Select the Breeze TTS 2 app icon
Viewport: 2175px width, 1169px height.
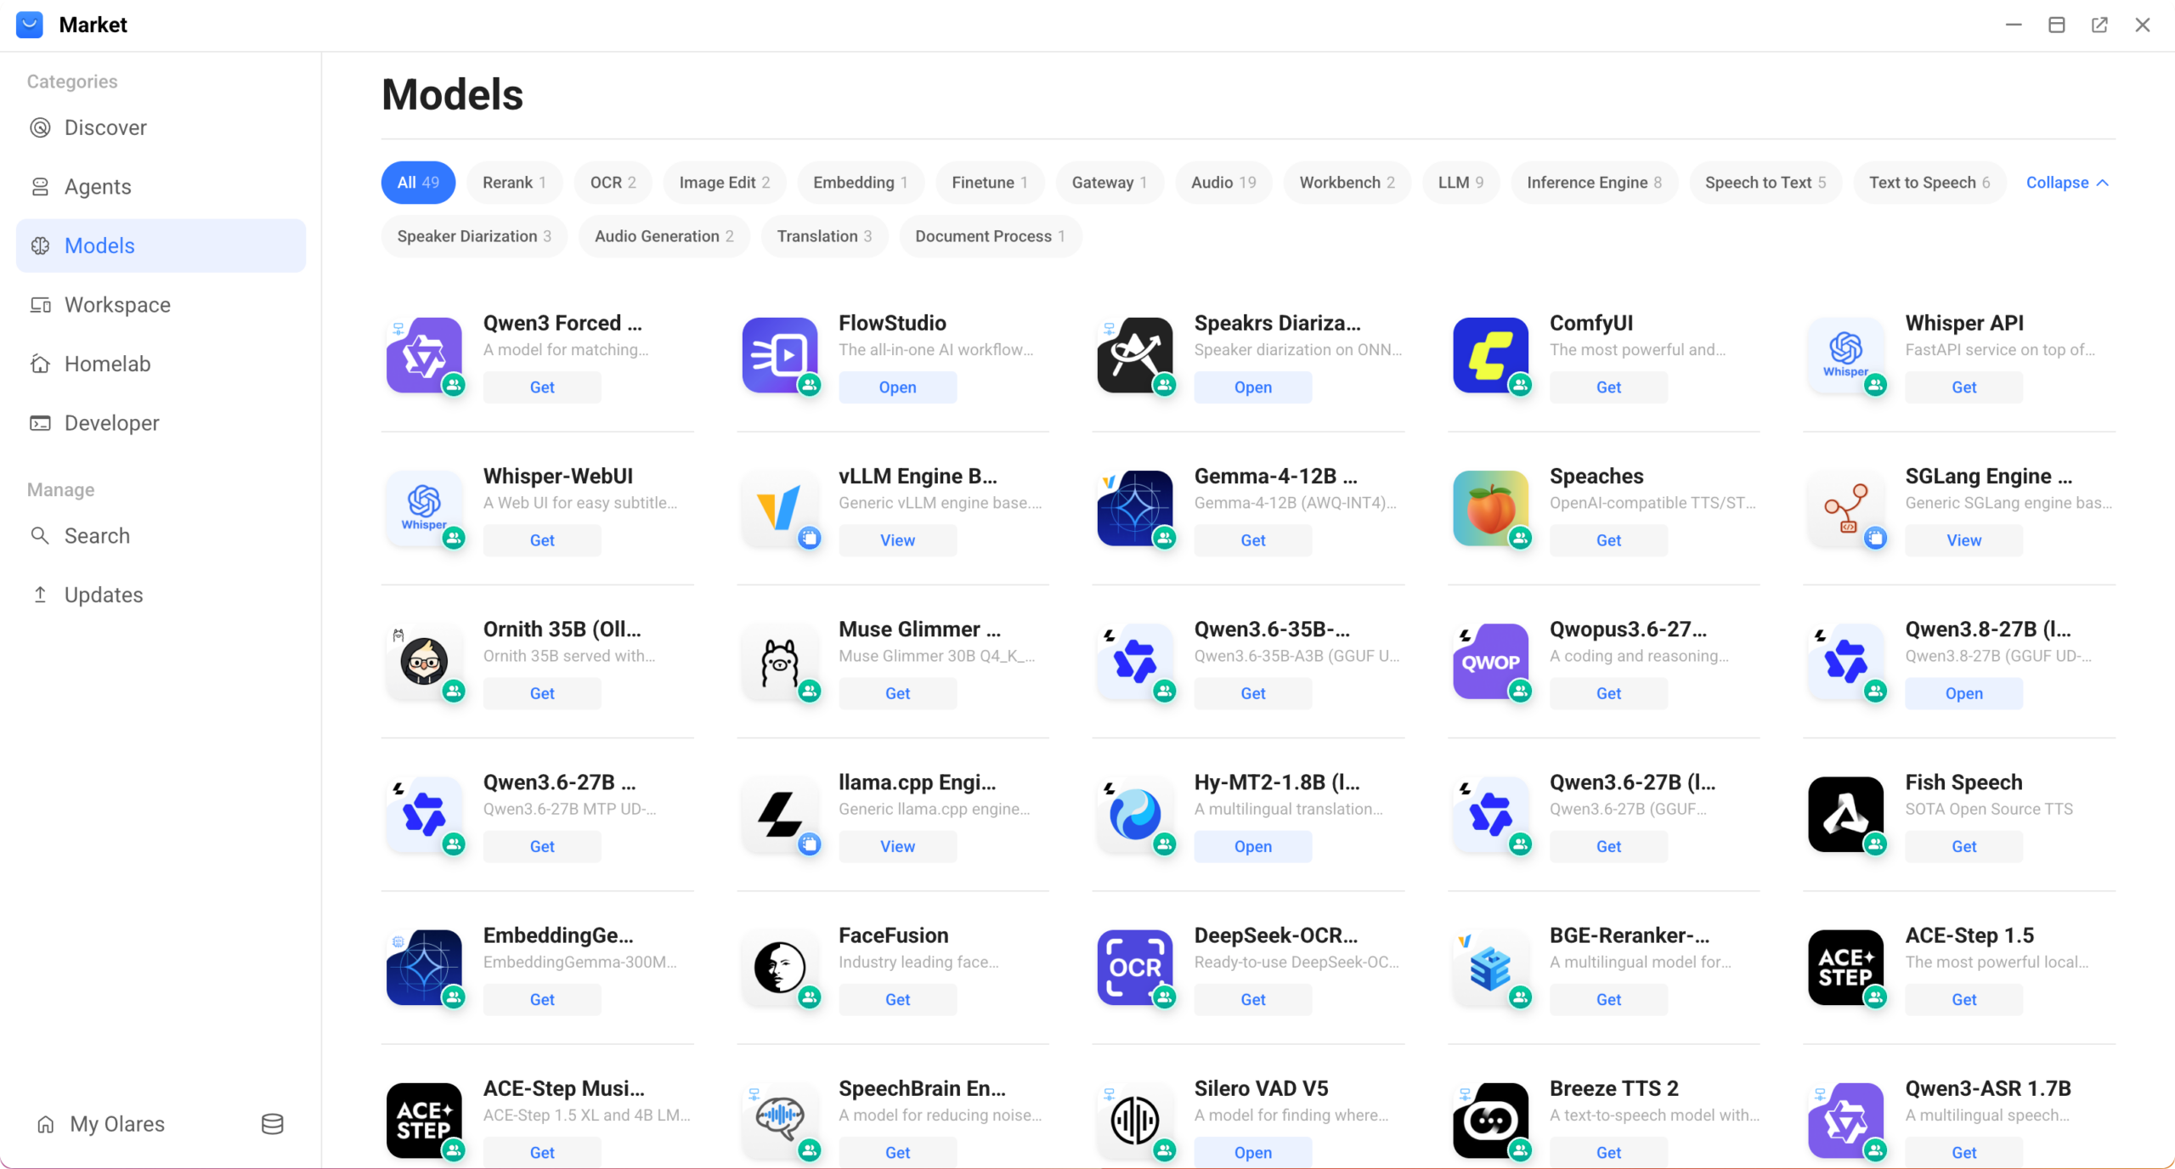[1490, 1120]
